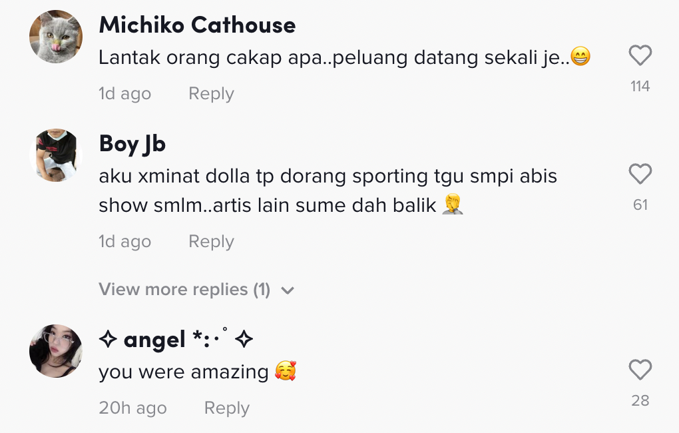Open Michiko Cathouse's cat profile picture

(56, 37)
